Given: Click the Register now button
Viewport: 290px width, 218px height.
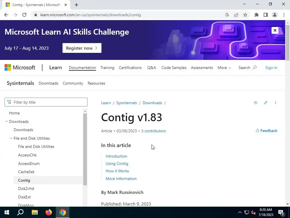Looking at the screenshot, I should [x=82, y=48].
